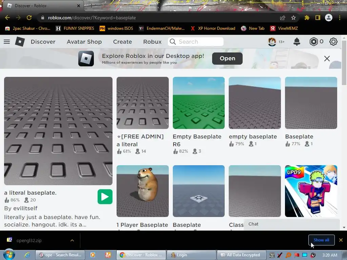Image resolution: width=347 pixels, height=260 pixels.
Task: Play 'a literal baseplate.' with green button
Action: pos(105,197)
